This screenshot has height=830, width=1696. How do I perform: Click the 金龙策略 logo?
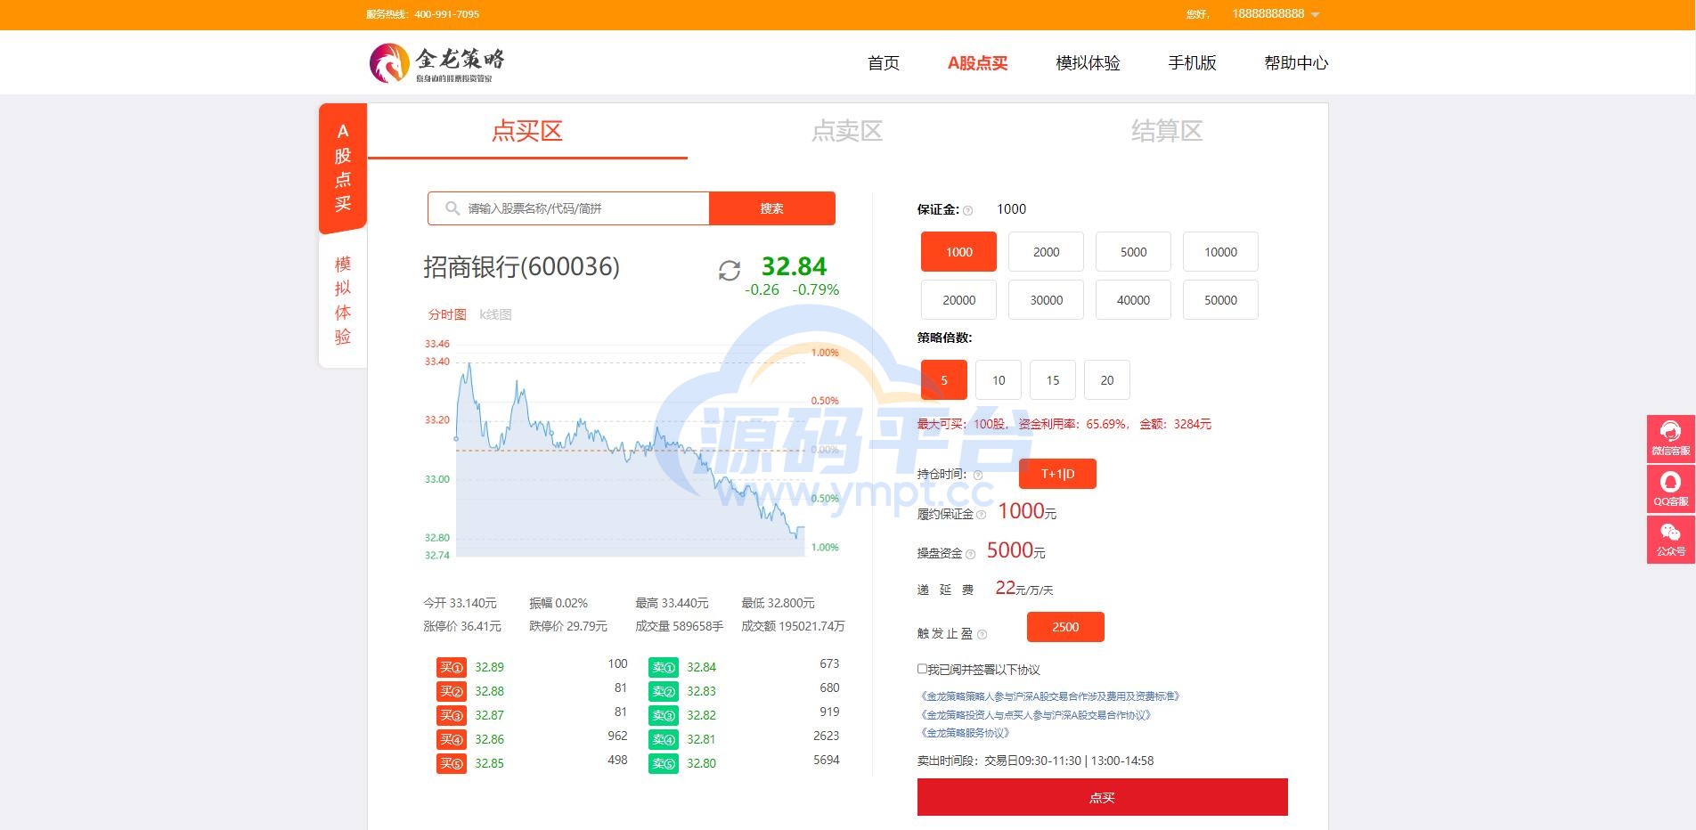tap(437, 63)
